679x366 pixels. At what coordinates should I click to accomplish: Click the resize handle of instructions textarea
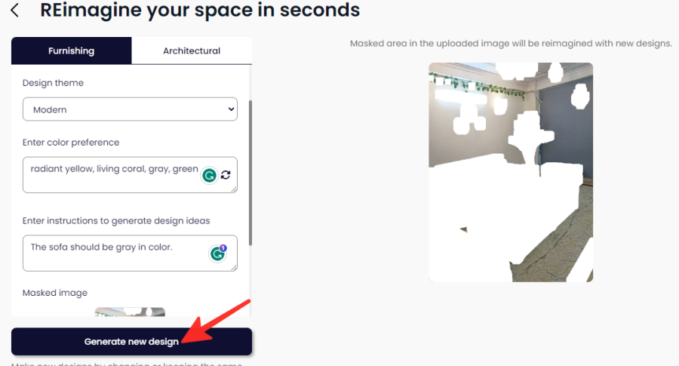(x=235, y=268)
